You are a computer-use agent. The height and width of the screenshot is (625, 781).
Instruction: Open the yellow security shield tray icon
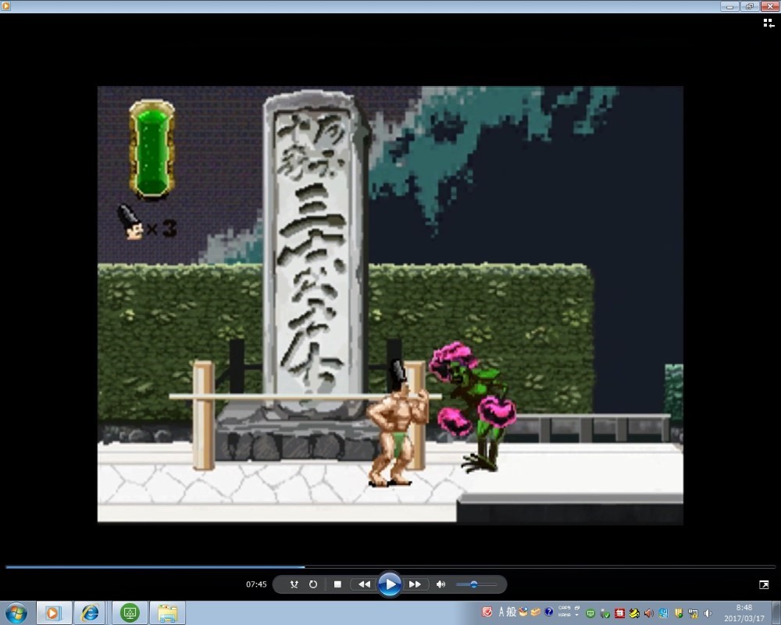click(679, 613)
